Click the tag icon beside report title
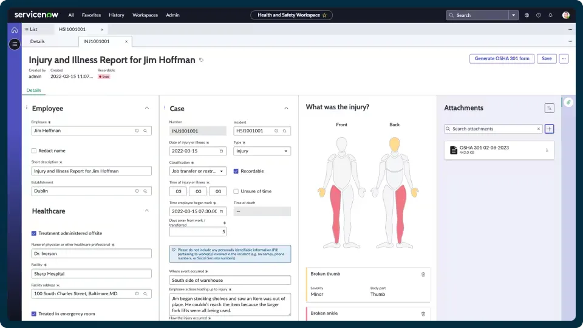 [202, 60]
